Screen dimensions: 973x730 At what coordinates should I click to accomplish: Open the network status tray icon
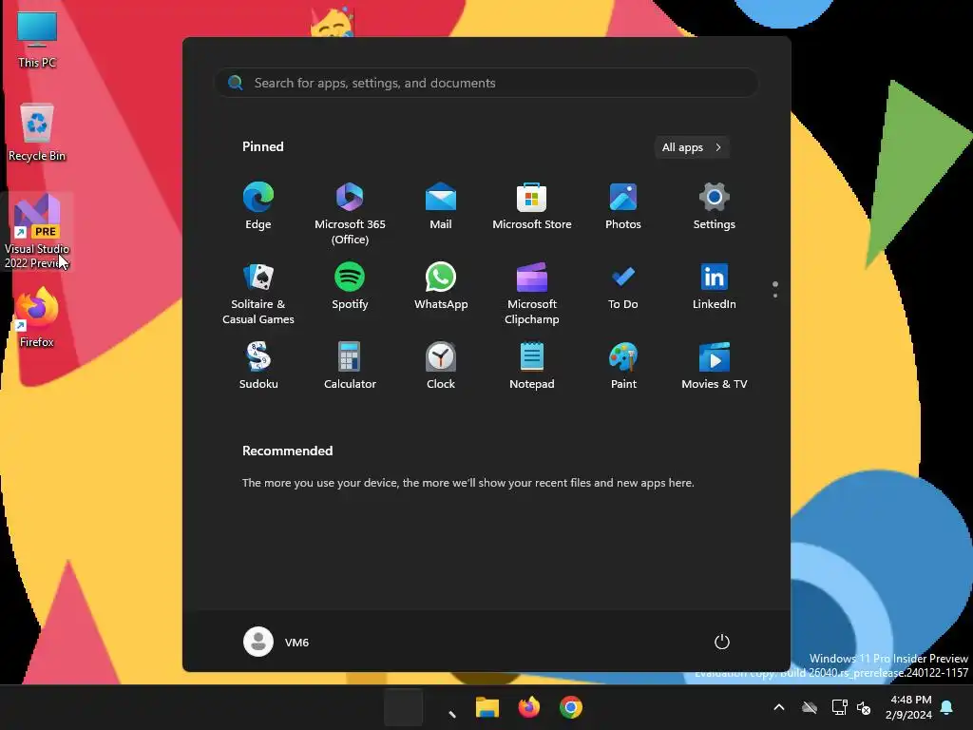coord(839,707)
